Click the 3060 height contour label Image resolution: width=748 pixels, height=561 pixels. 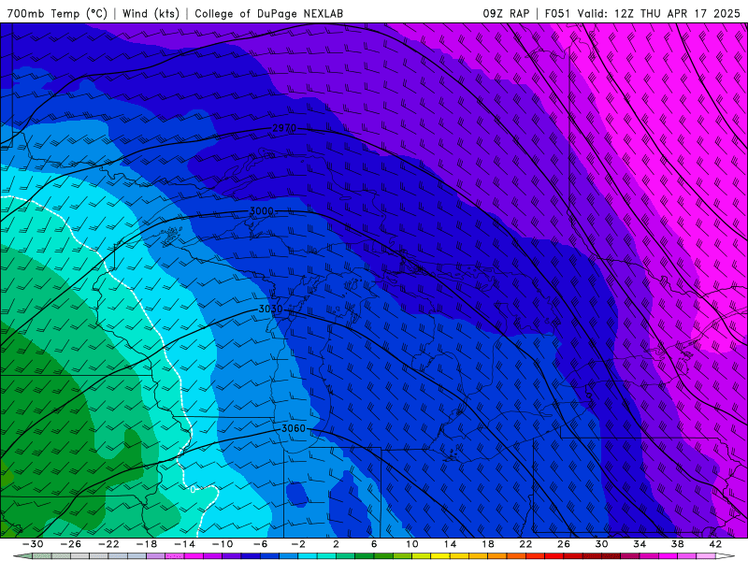[293, 428]
